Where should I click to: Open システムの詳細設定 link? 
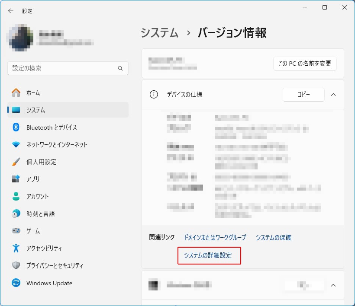click(208, 255)
